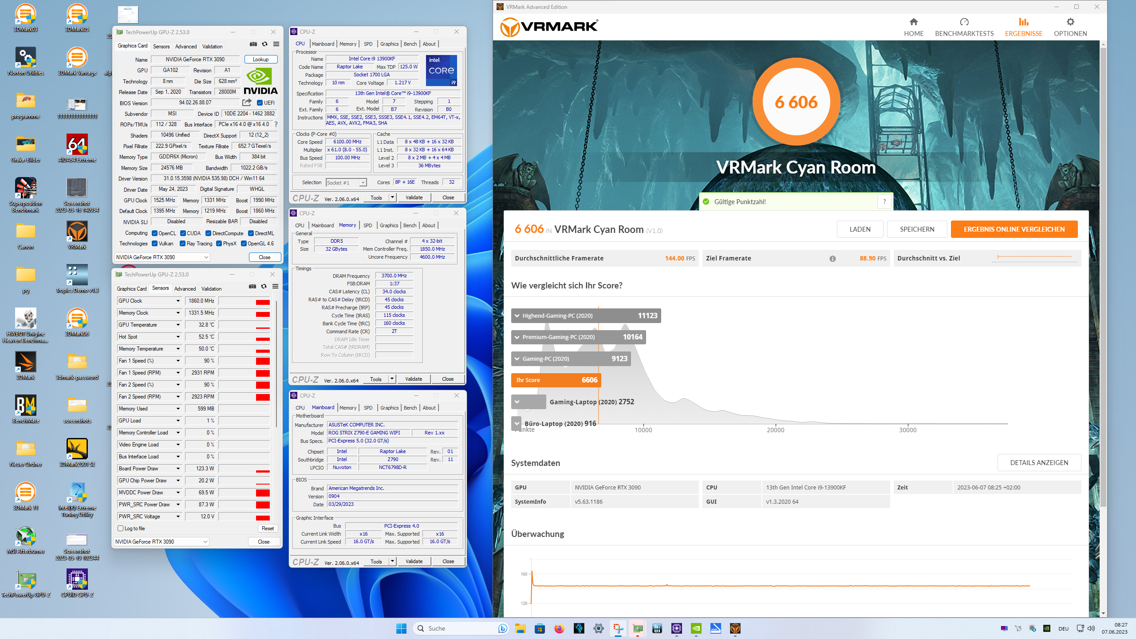1136x639 pixels.
Task: Click the question mark next to Gültige Punktzahl
Action: click(884, 201)
